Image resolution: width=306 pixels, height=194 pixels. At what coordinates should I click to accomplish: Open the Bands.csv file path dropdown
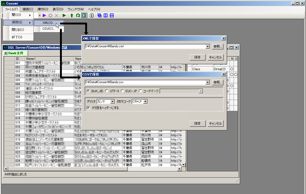(x=208, y=82)
